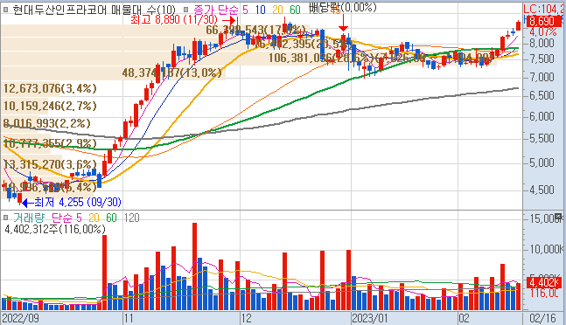566x325 pixels.
Task: Click the orange 20 volume average label
Action: point(94,218)
